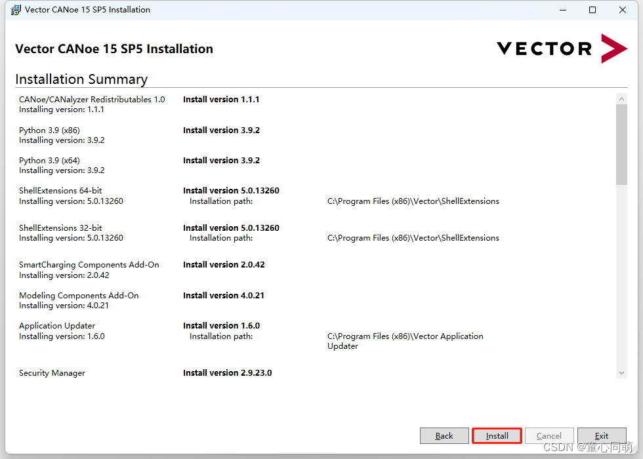
Task: Click 'Install version 1.1.1' text
Action: point(221,99)
